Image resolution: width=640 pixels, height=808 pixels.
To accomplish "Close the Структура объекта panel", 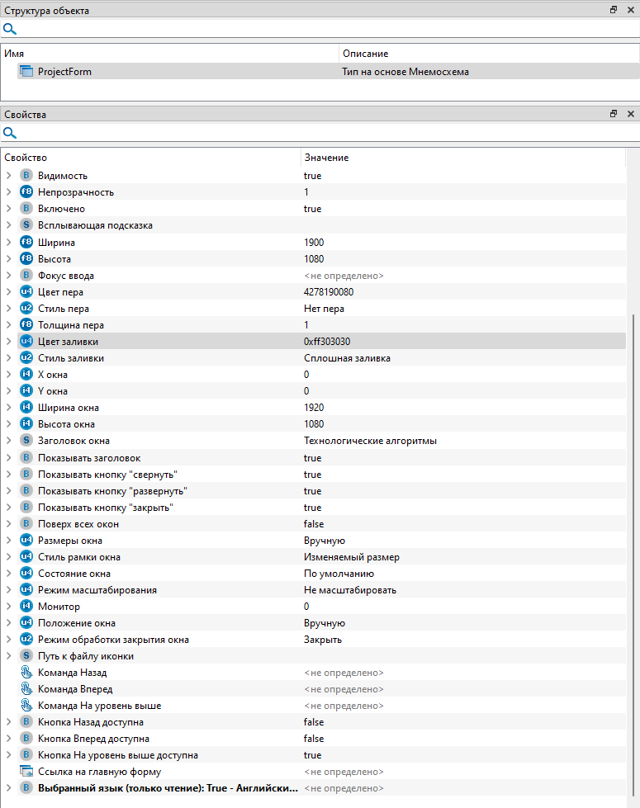I will tap(631, 11).
